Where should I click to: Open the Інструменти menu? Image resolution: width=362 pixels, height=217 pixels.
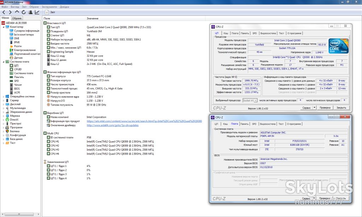49,7
